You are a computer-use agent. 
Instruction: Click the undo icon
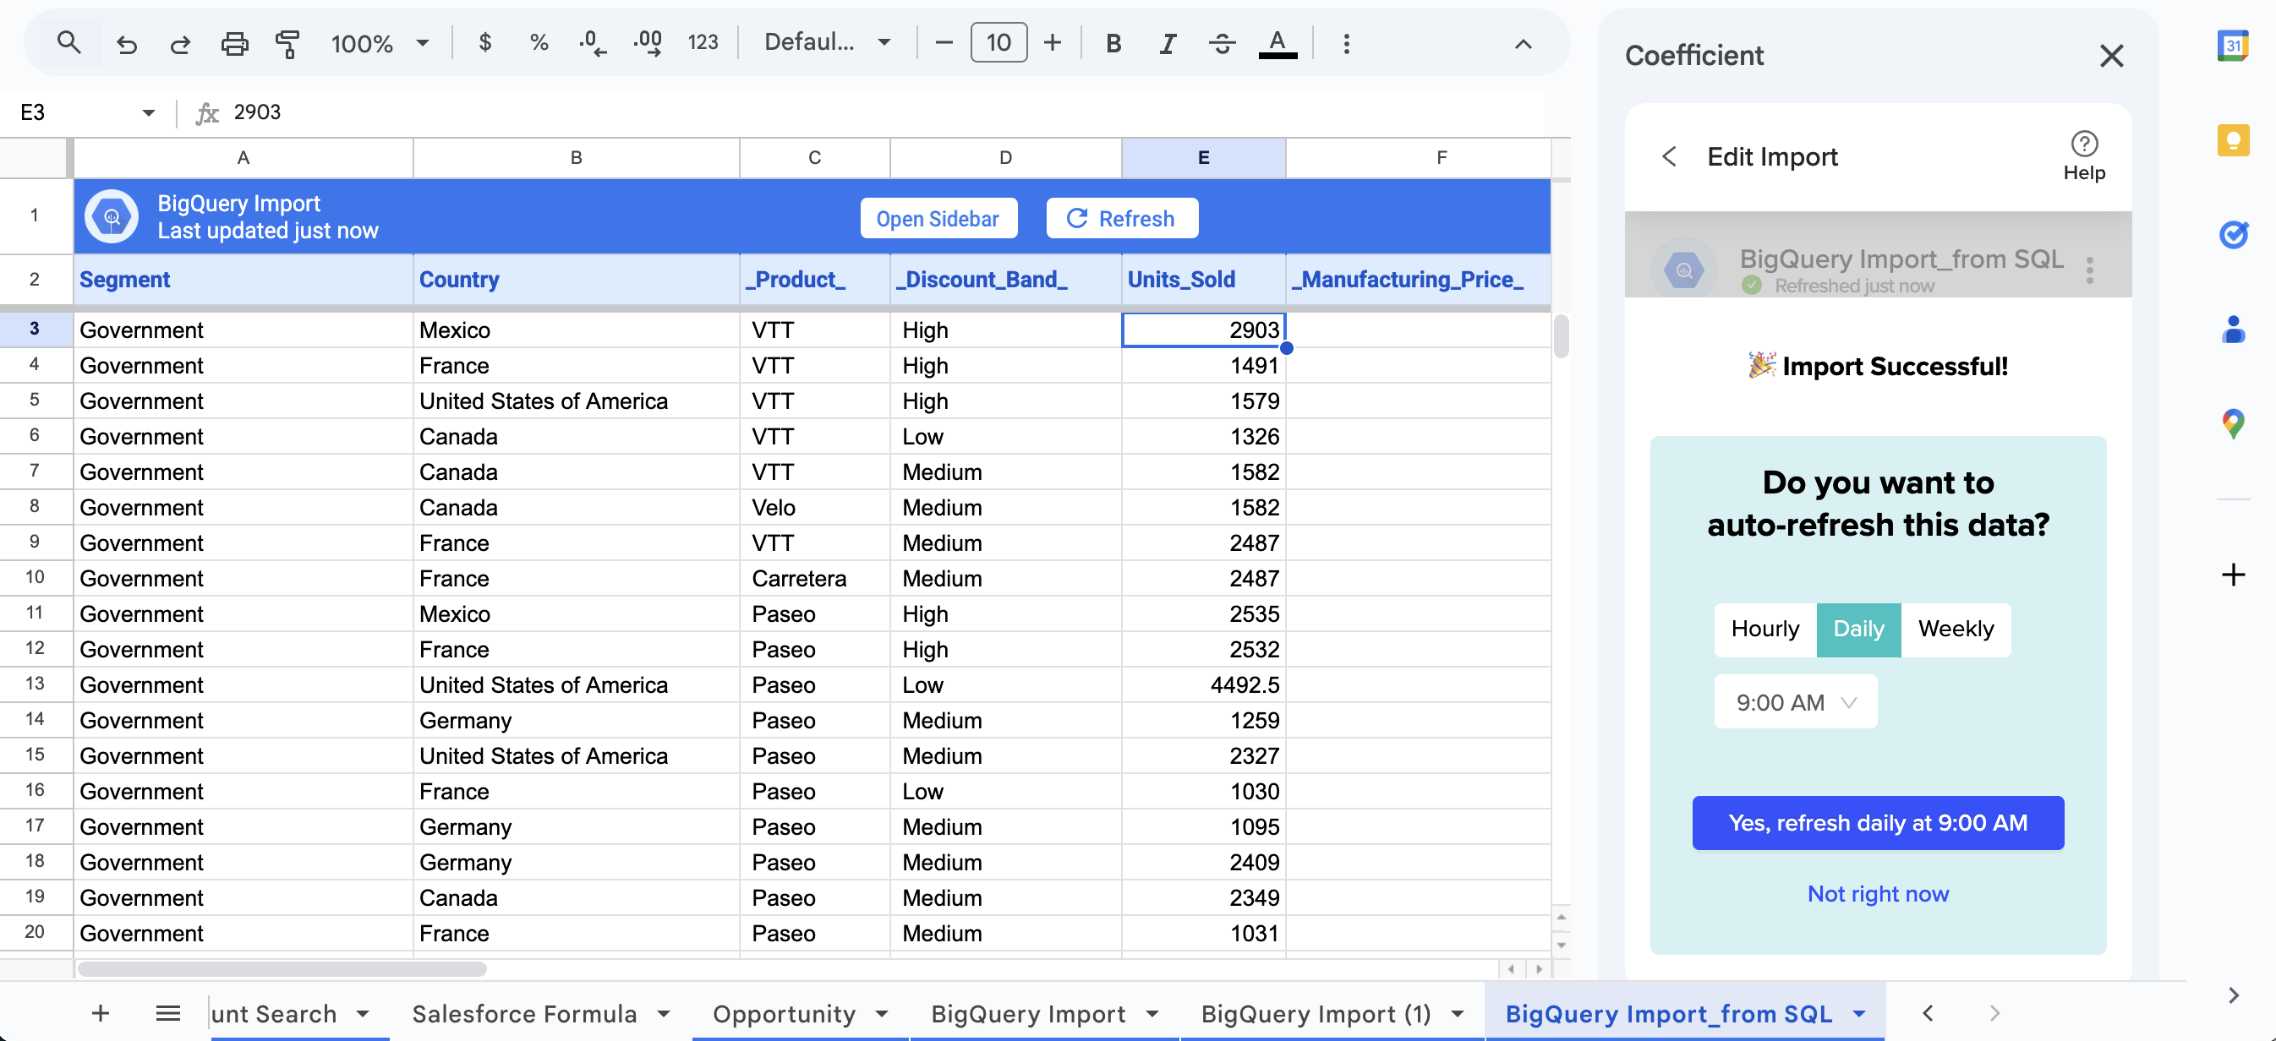coord(126,43)
